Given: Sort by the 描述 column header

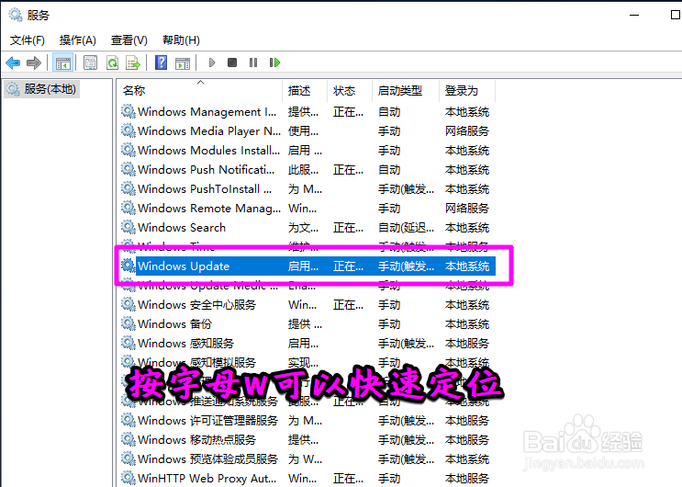Looking at the screenshot, I should [305, 91].
